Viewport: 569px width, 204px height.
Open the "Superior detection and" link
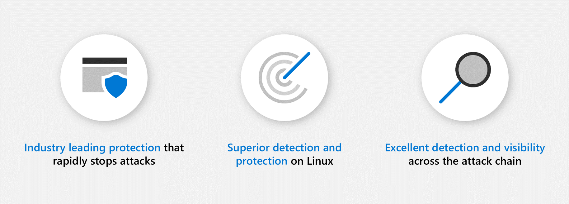[284, 148]
